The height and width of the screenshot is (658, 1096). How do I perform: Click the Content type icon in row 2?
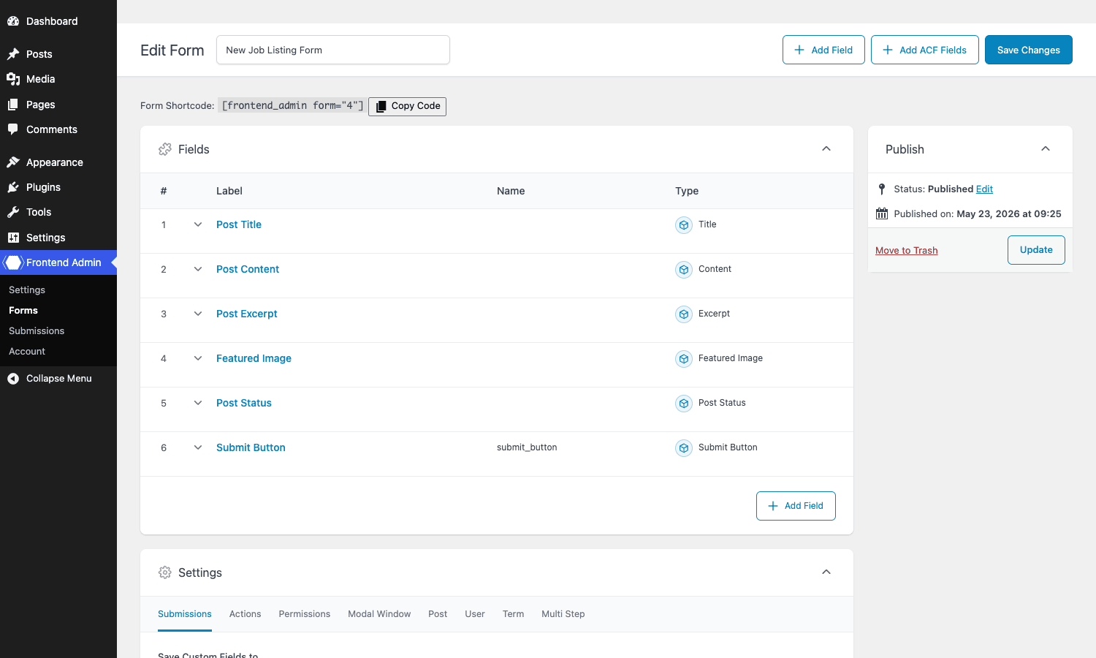[684, 270]
